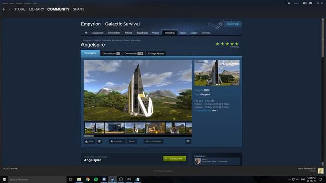Switch to the Guides hub tab
This screenshot has width=326, height=183.
[x=194, y=33]
